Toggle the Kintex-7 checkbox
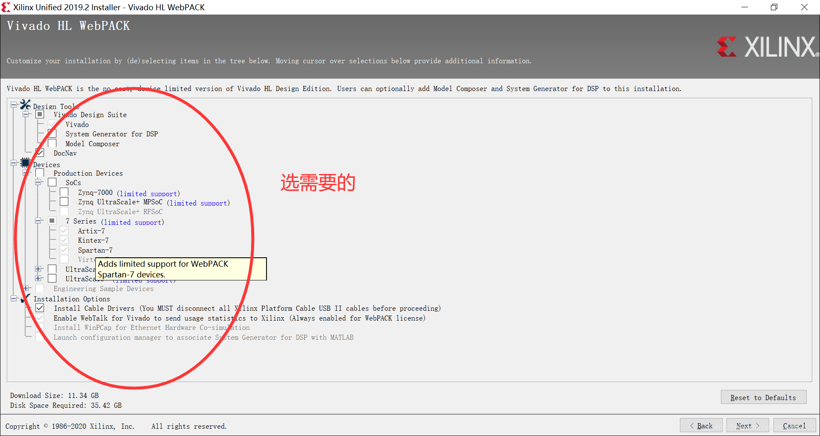 pos(64,240)
